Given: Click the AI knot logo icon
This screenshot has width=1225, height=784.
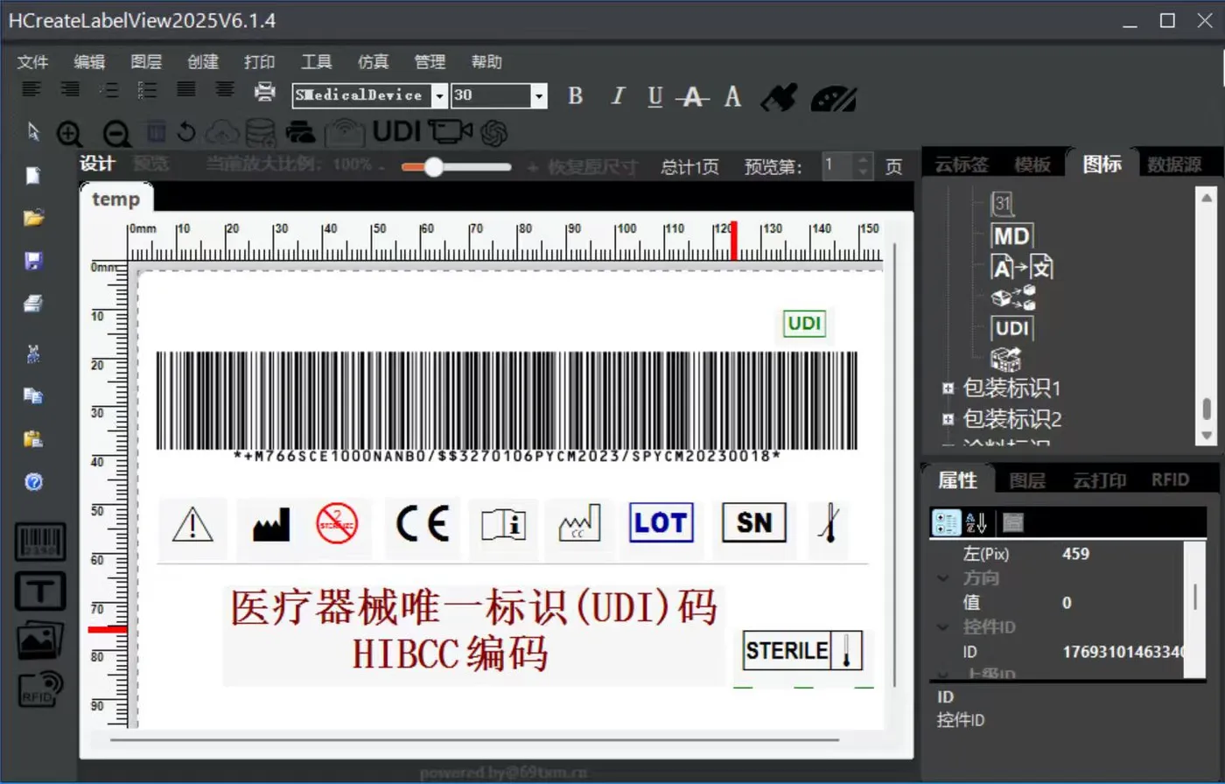Looking at the screenshot, I should click(x=493, y=132).
